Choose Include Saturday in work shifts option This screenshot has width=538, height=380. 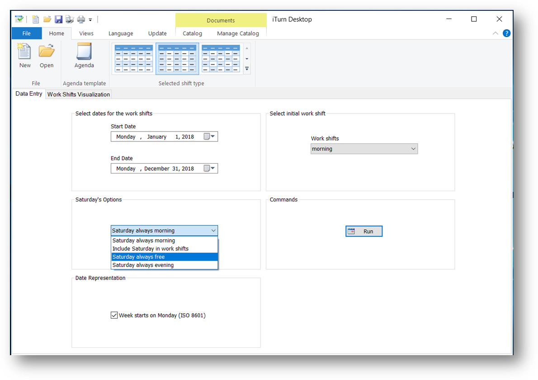tap(165, 249)
